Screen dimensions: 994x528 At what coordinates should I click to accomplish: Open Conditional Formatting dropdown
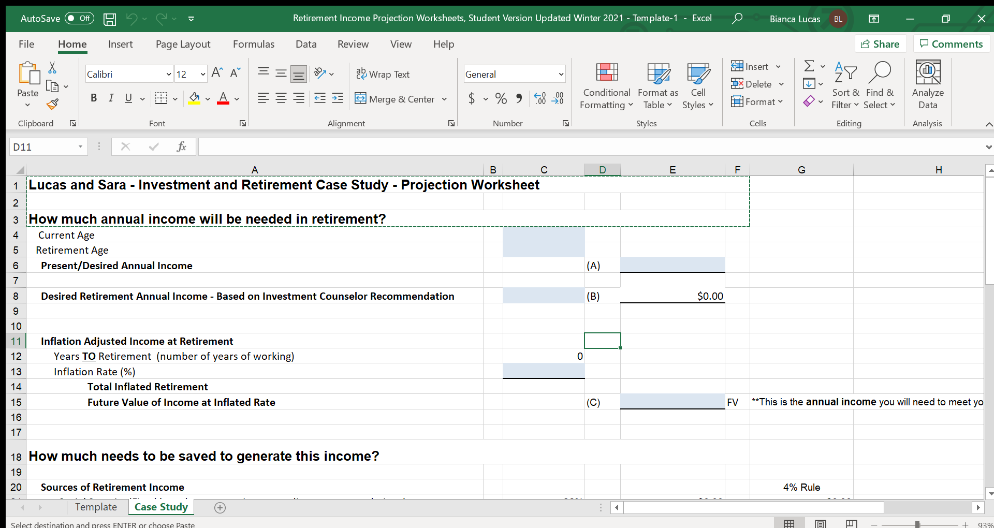pos(606,85)
